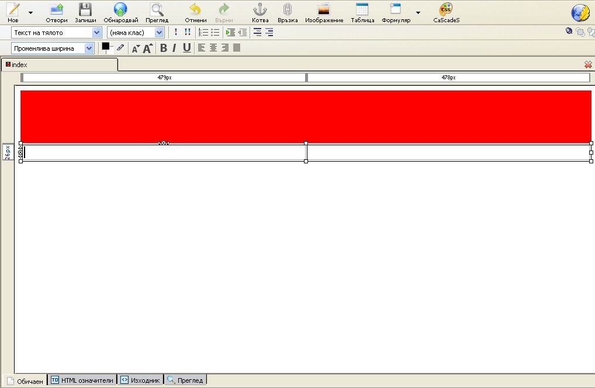The width and height of the screenshot is (595, 388).
Task: Apply bulleted list formatting
Action: click(215, 33)
